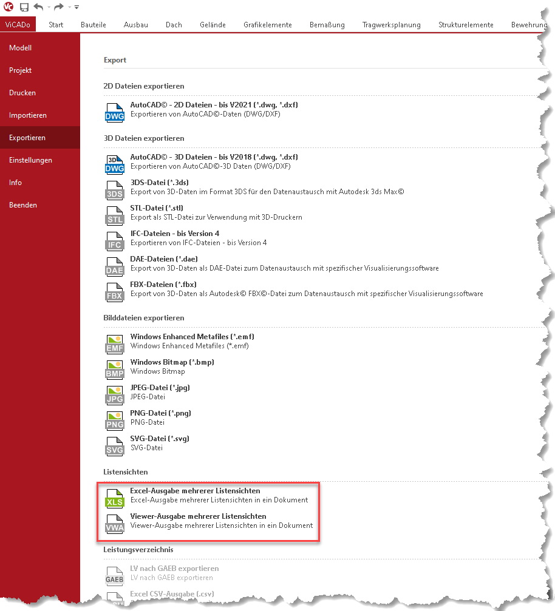Open the Bemaßung ribbon tab
This screenshot has width=555, height=611.
[x=327, y=24]
